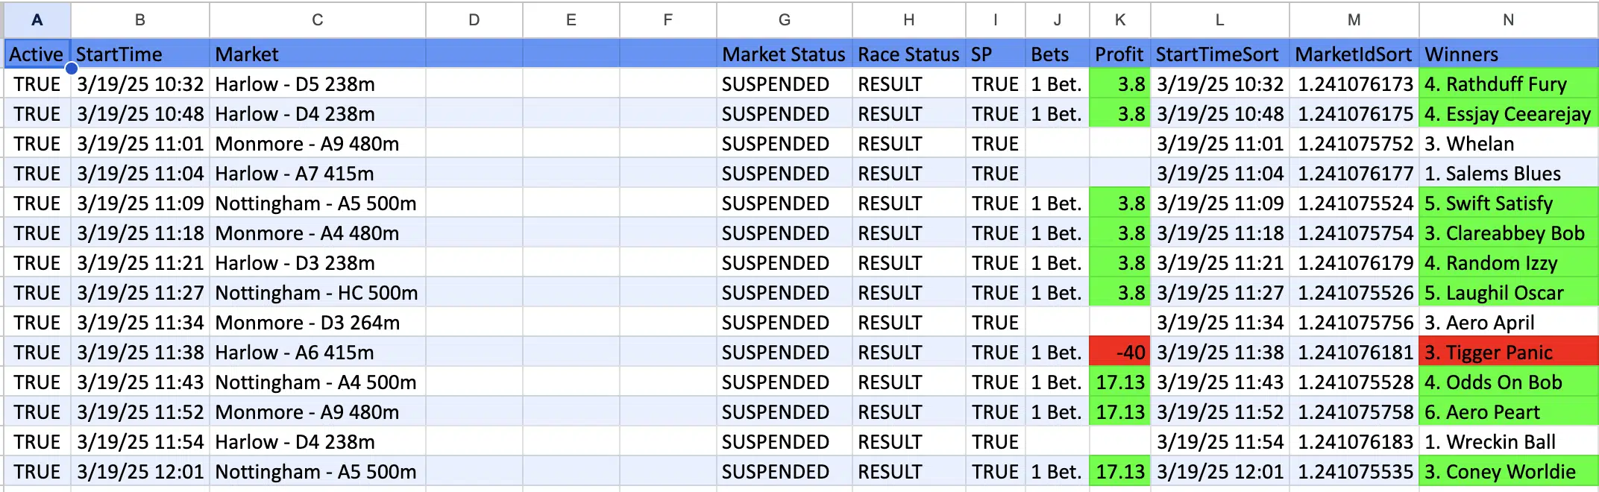Click the Winners header cell
This screenshot has height=492, width=1599.
coord(1507,54)
